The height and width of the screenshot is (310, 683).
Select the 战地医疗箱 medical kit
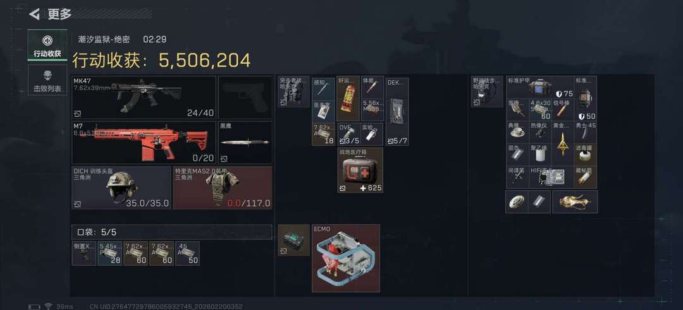pyautogui.click(x=360, y=170)
